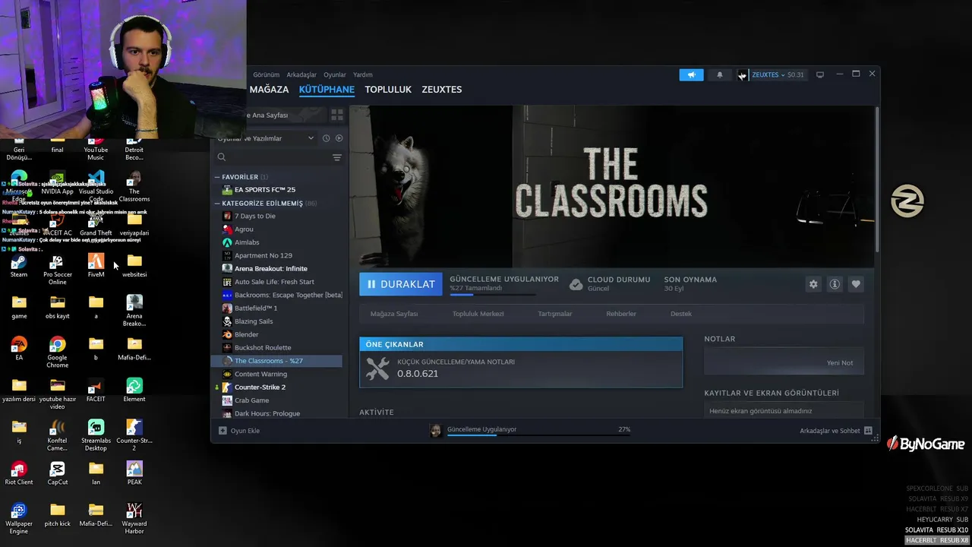Open Steam announcements megaphone icon
Screen dimensions: 972x547
click(x=691, y=74)
